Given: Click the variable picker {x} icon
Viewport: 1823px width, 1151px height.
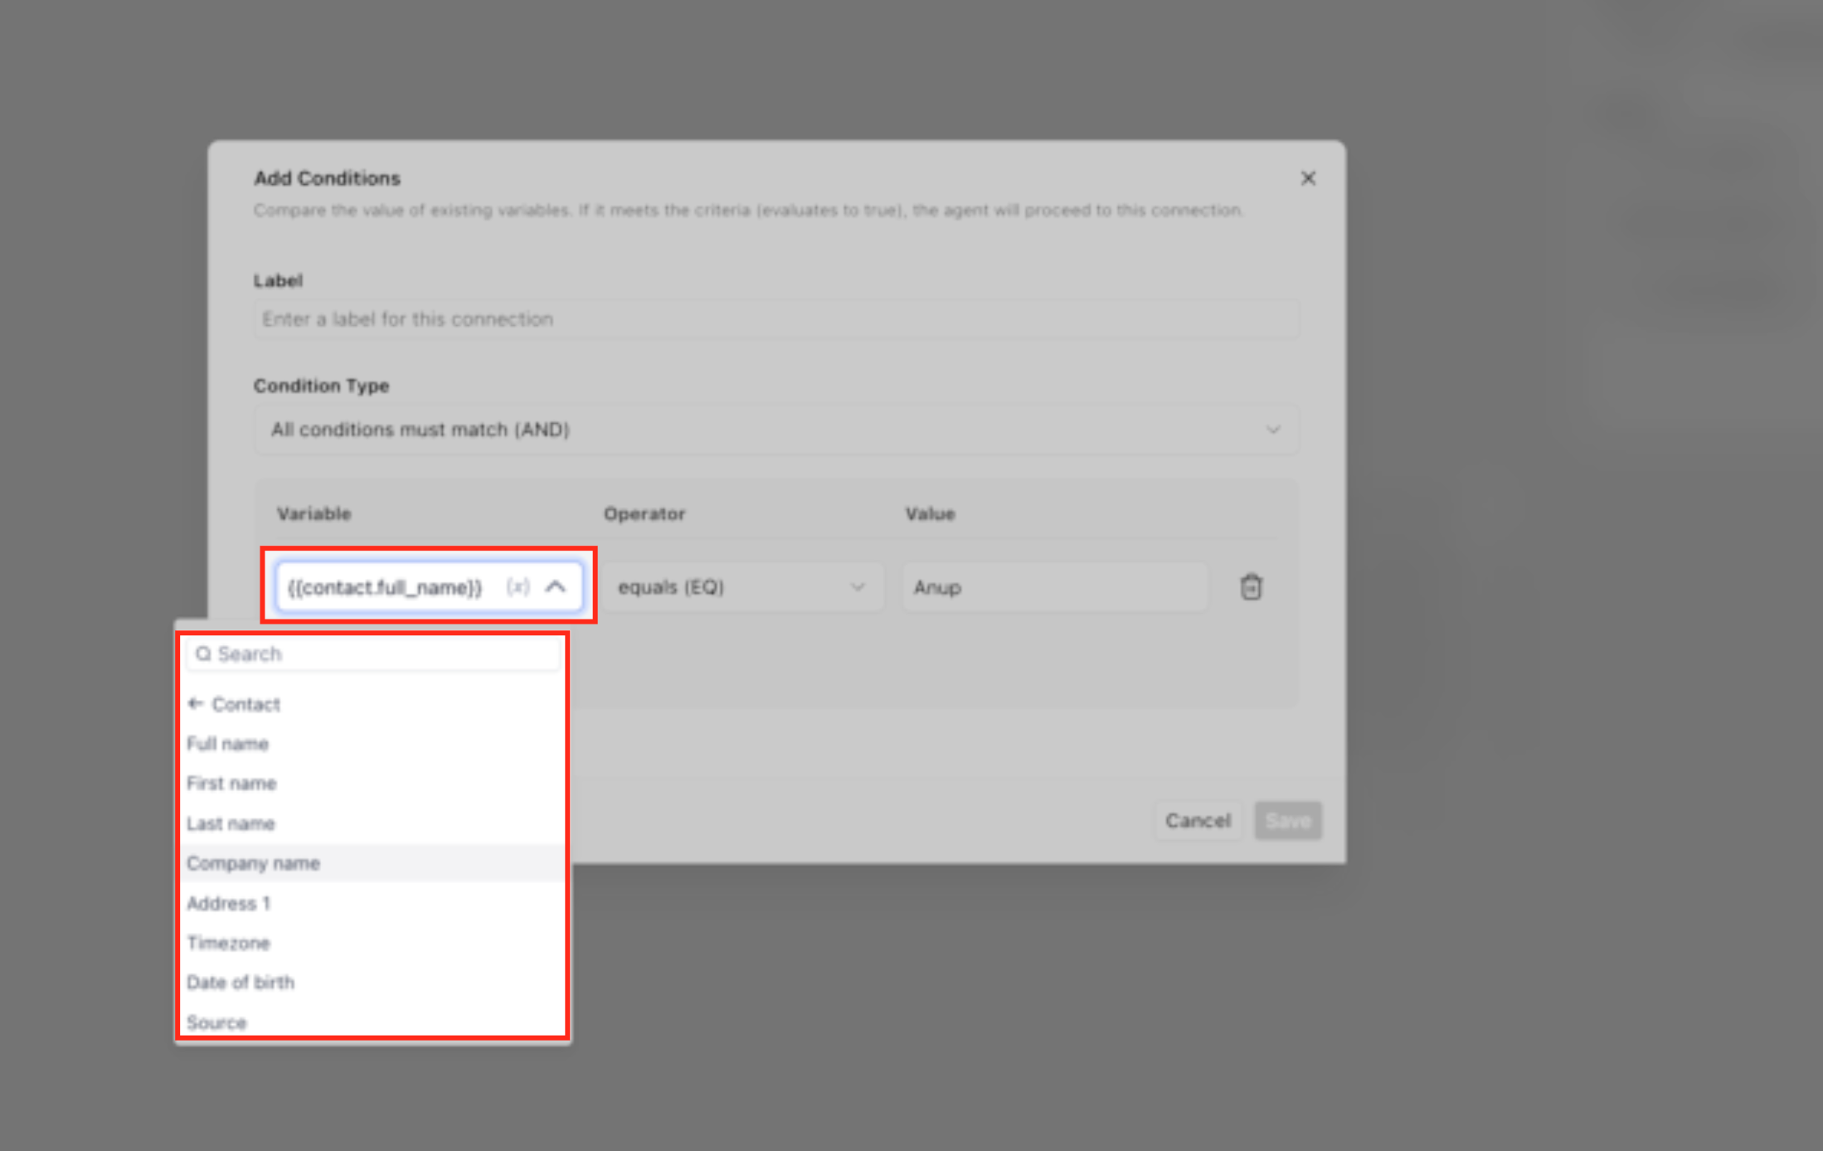Looking at the screenshot, I should point(518,587).
